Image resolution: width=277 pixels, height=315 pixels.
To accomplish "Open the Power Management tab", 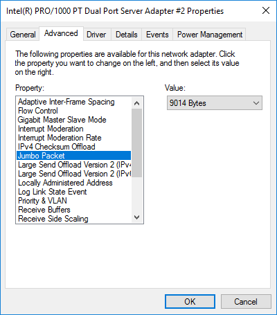I will tap(210, 35).
